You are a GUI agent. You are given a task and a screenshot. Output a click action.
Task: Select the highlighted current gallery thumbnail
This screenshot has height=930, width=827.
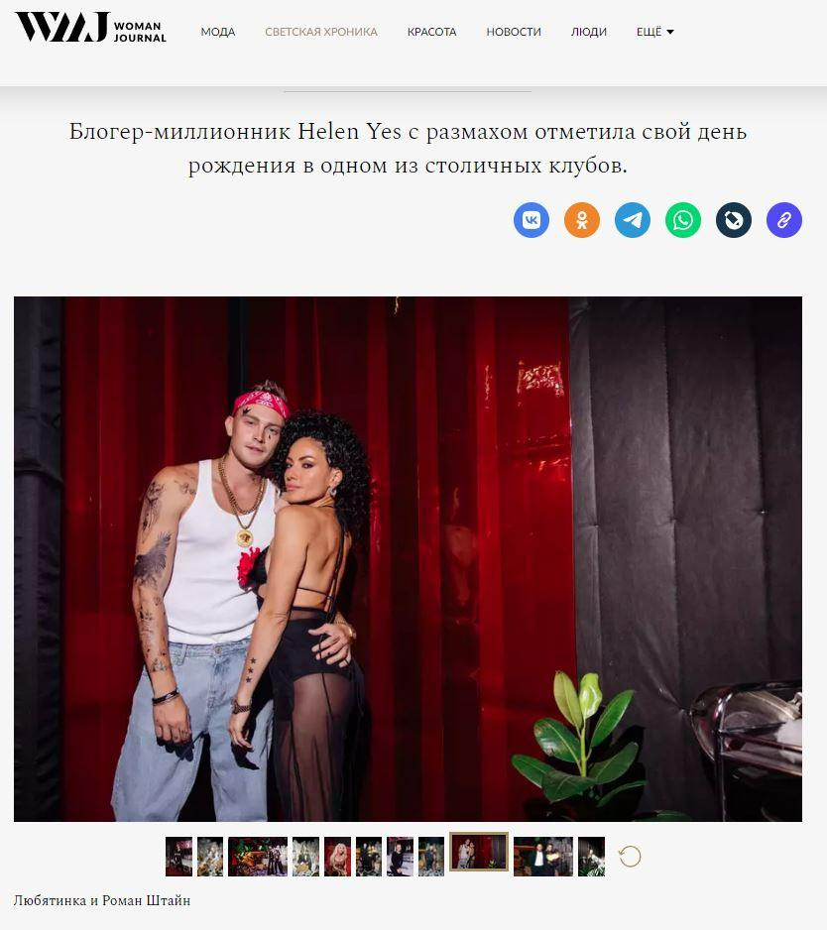pos(479,852)
